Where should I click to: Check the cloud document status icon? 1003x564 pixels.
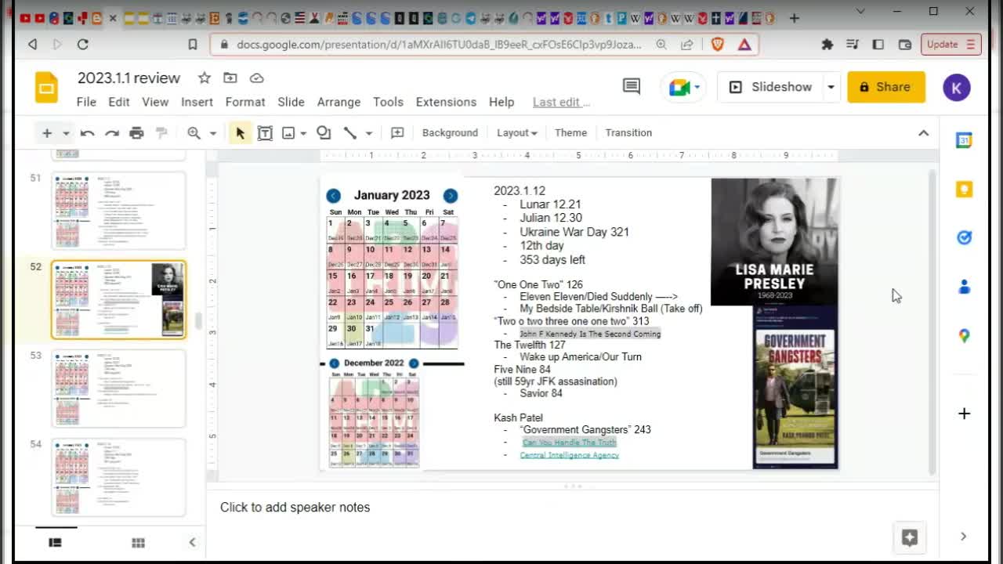click(256, 78)
